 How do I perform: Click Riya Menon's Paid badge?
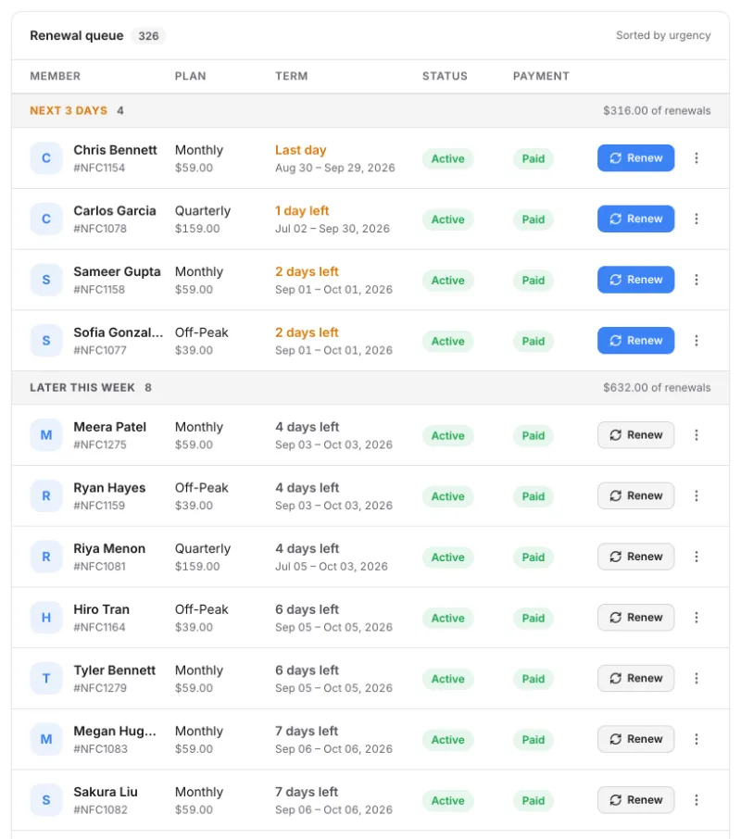click(x=534, y=557)
